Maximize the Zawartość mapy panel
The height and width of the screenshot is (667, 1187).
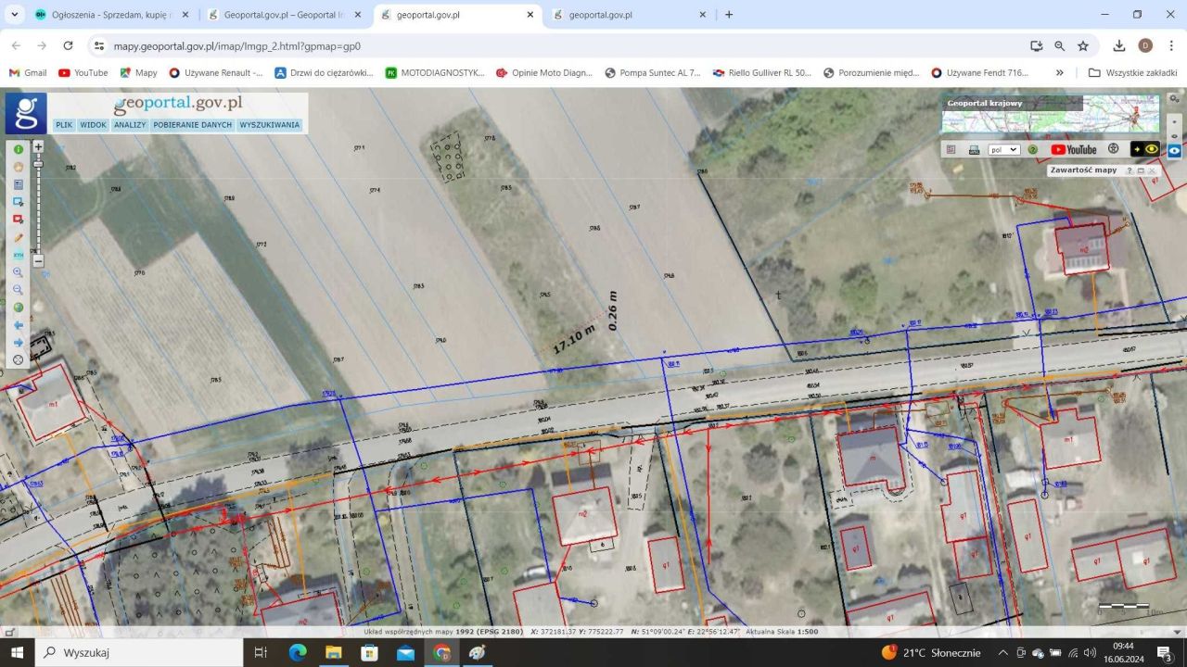[x=1141, y=170]
